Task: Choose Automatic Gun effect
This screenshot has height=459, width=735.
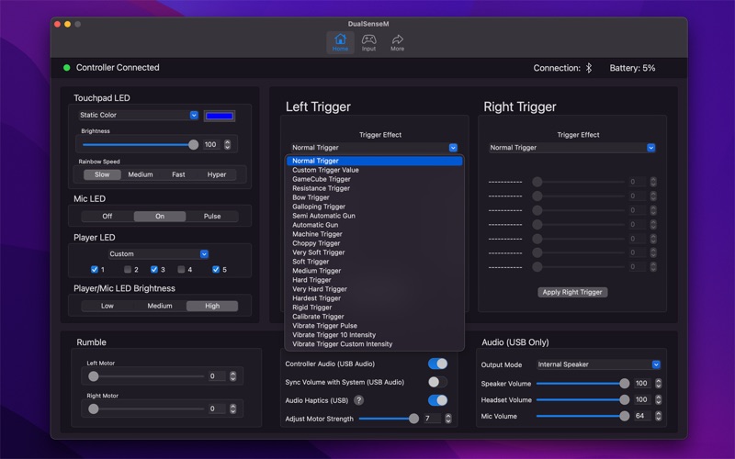Action: 375,225
